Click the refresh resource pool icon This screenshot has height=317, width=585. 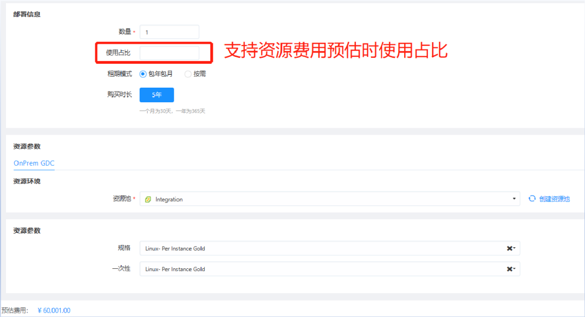coord(531,199)
